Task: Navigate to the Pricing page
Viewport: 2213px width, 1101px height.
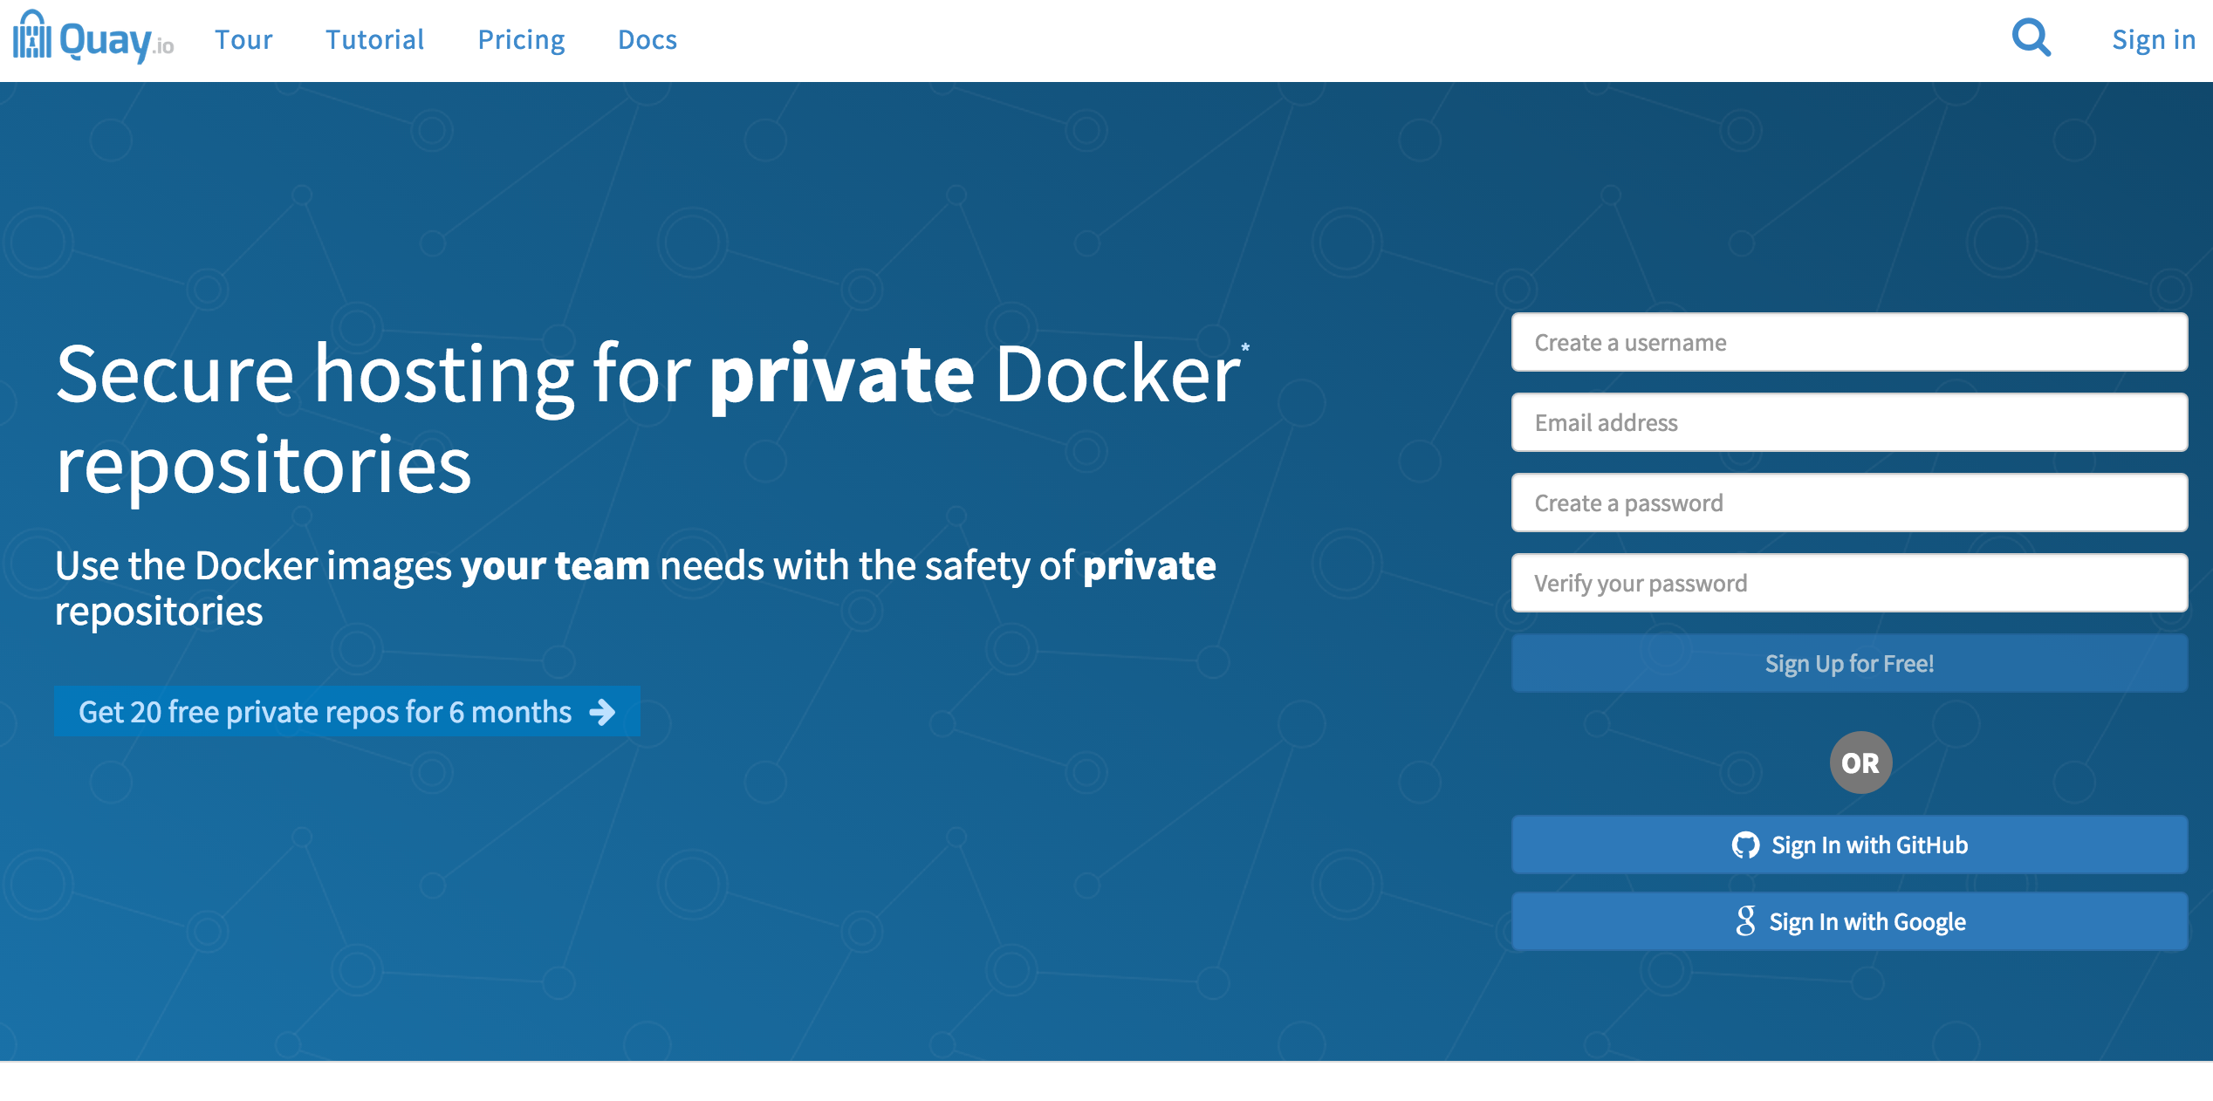Action: 521,39
